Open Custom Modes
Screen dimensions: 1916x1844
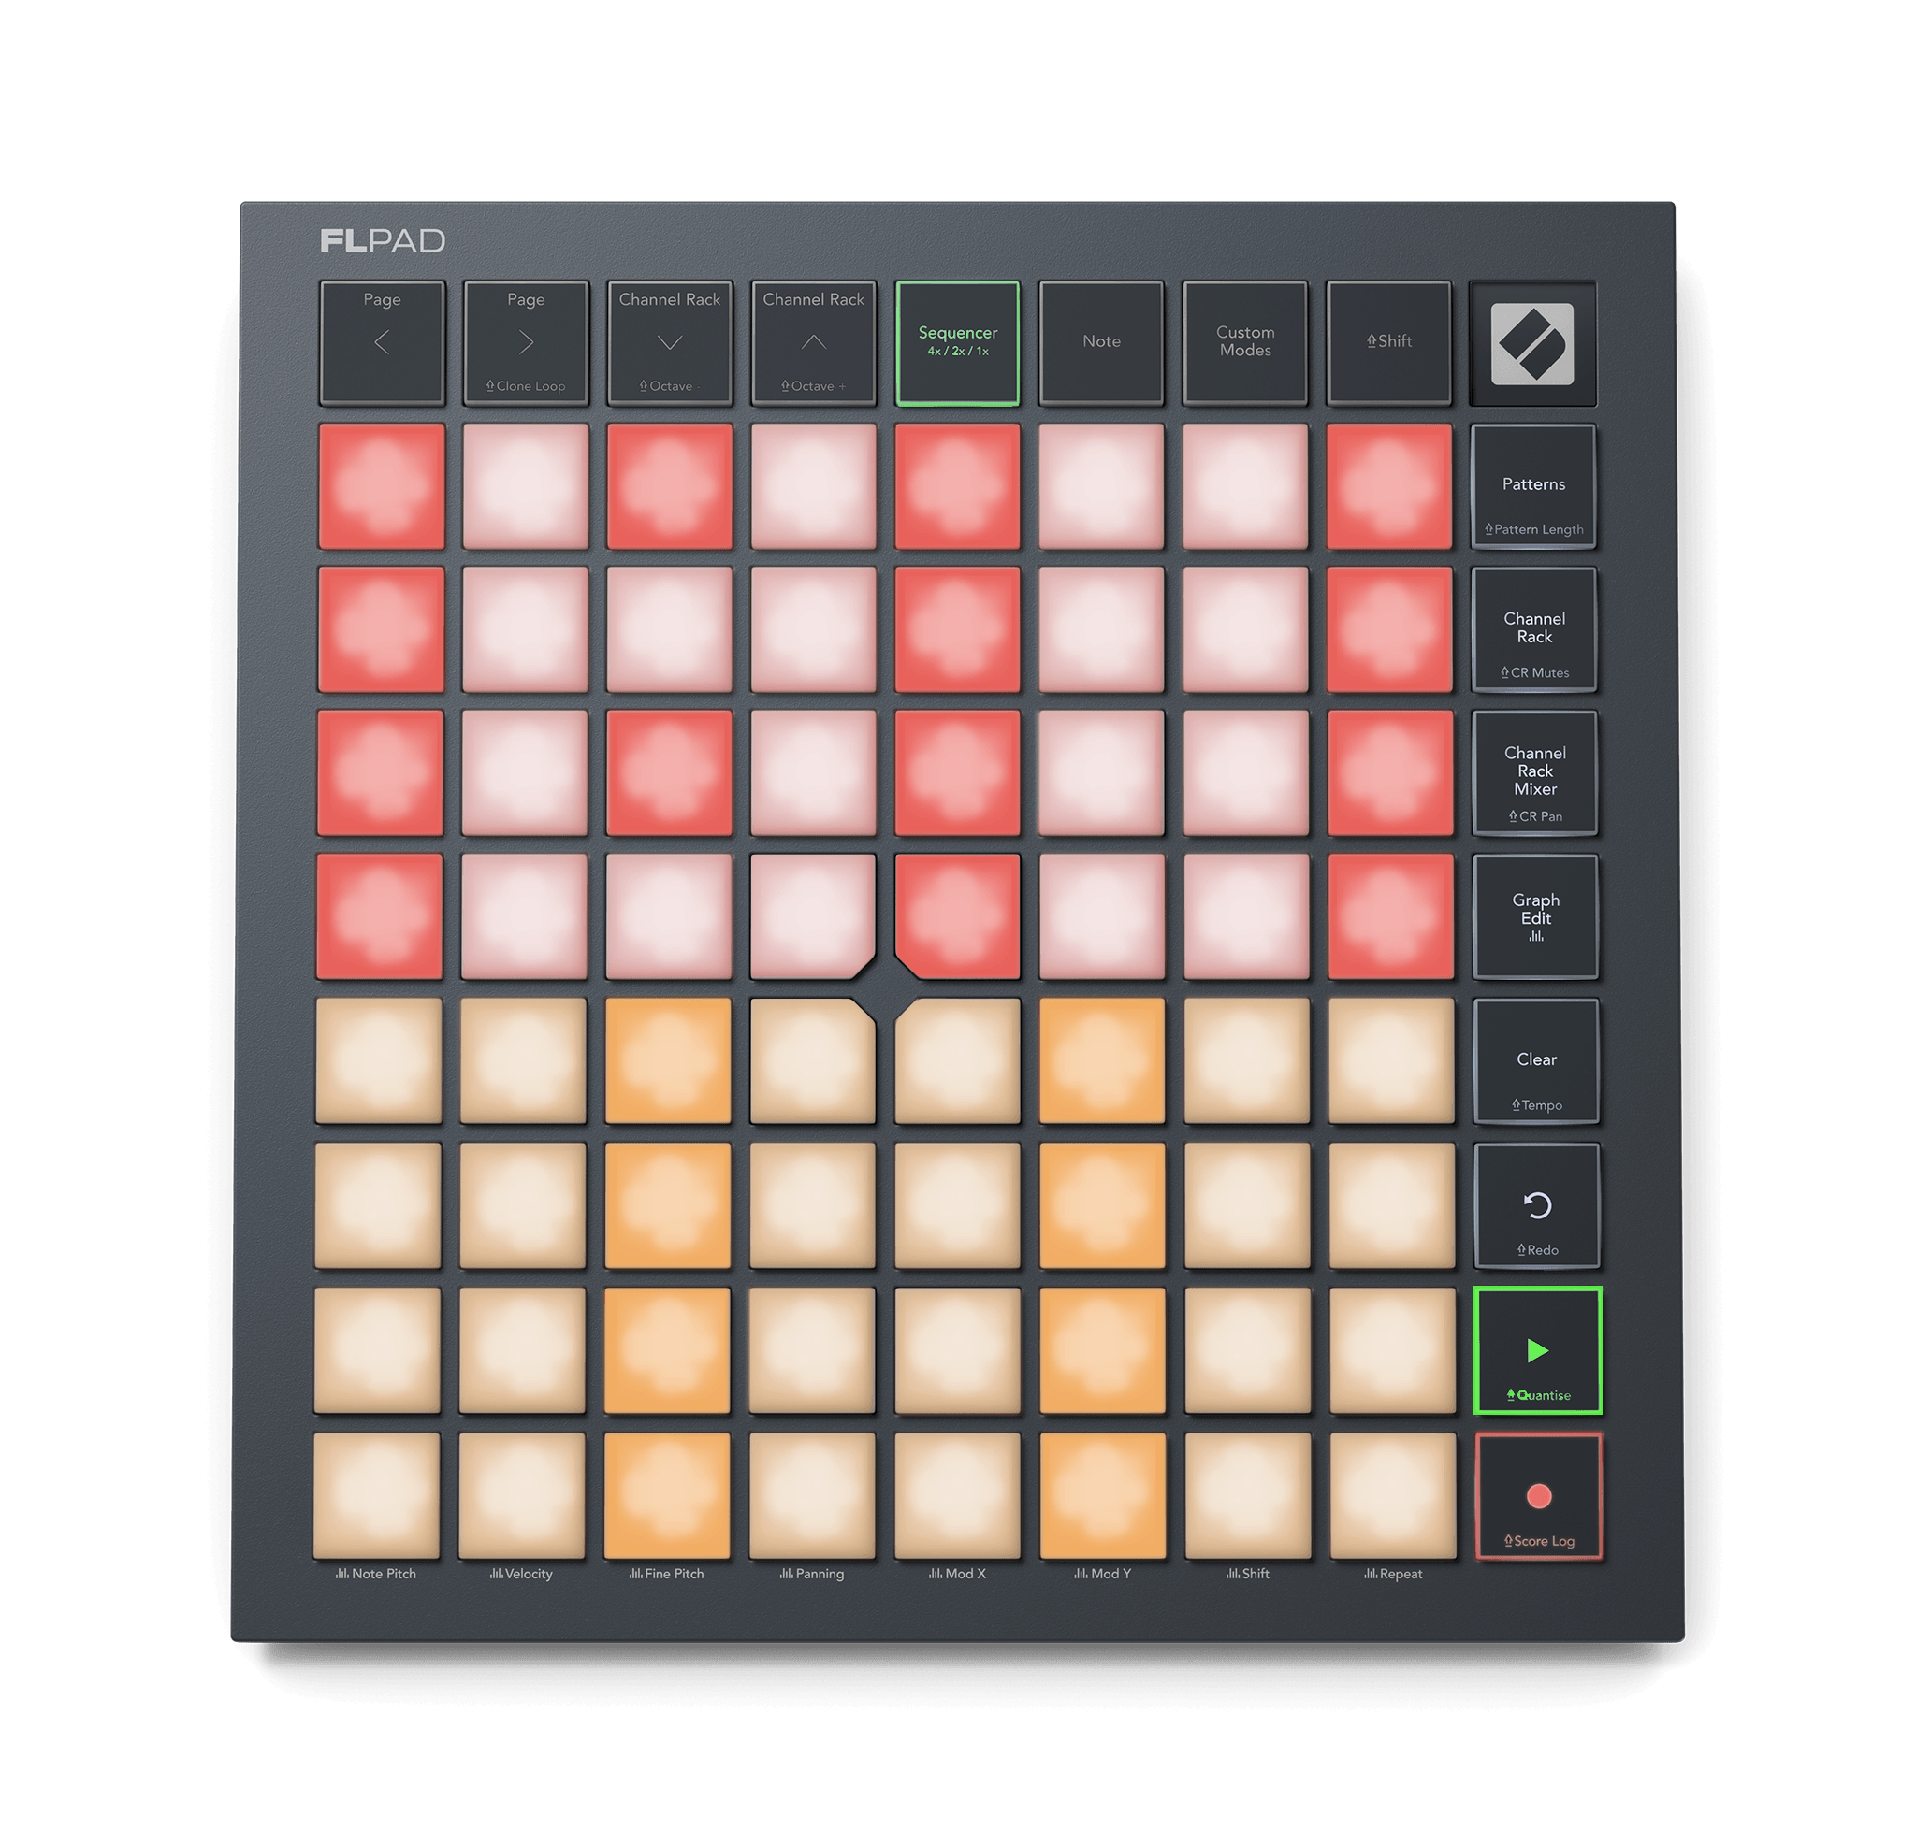pos(1245,343)
